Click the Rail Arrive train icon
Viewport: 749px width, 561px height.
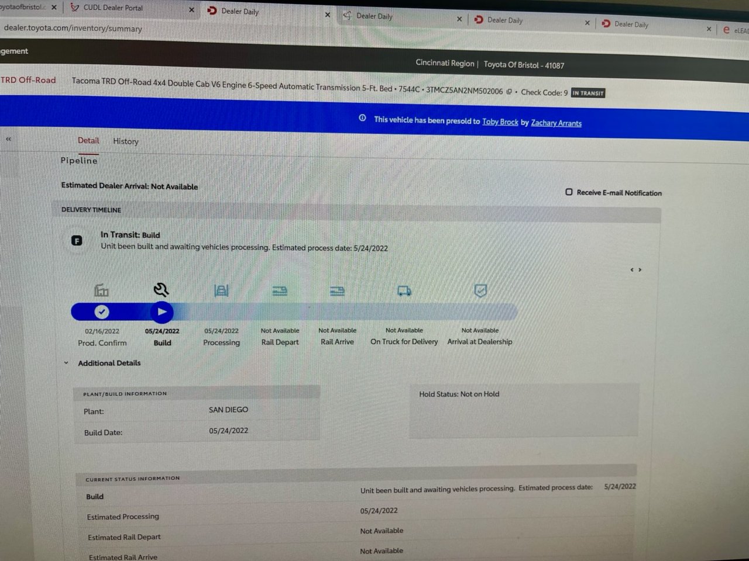[x=337, y=290]
